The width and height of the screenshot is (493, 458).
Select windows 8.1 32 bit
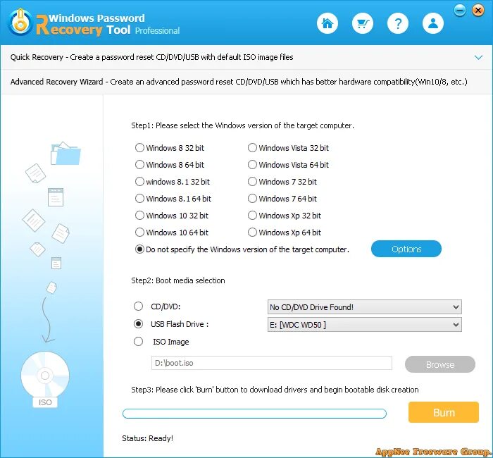173,182
